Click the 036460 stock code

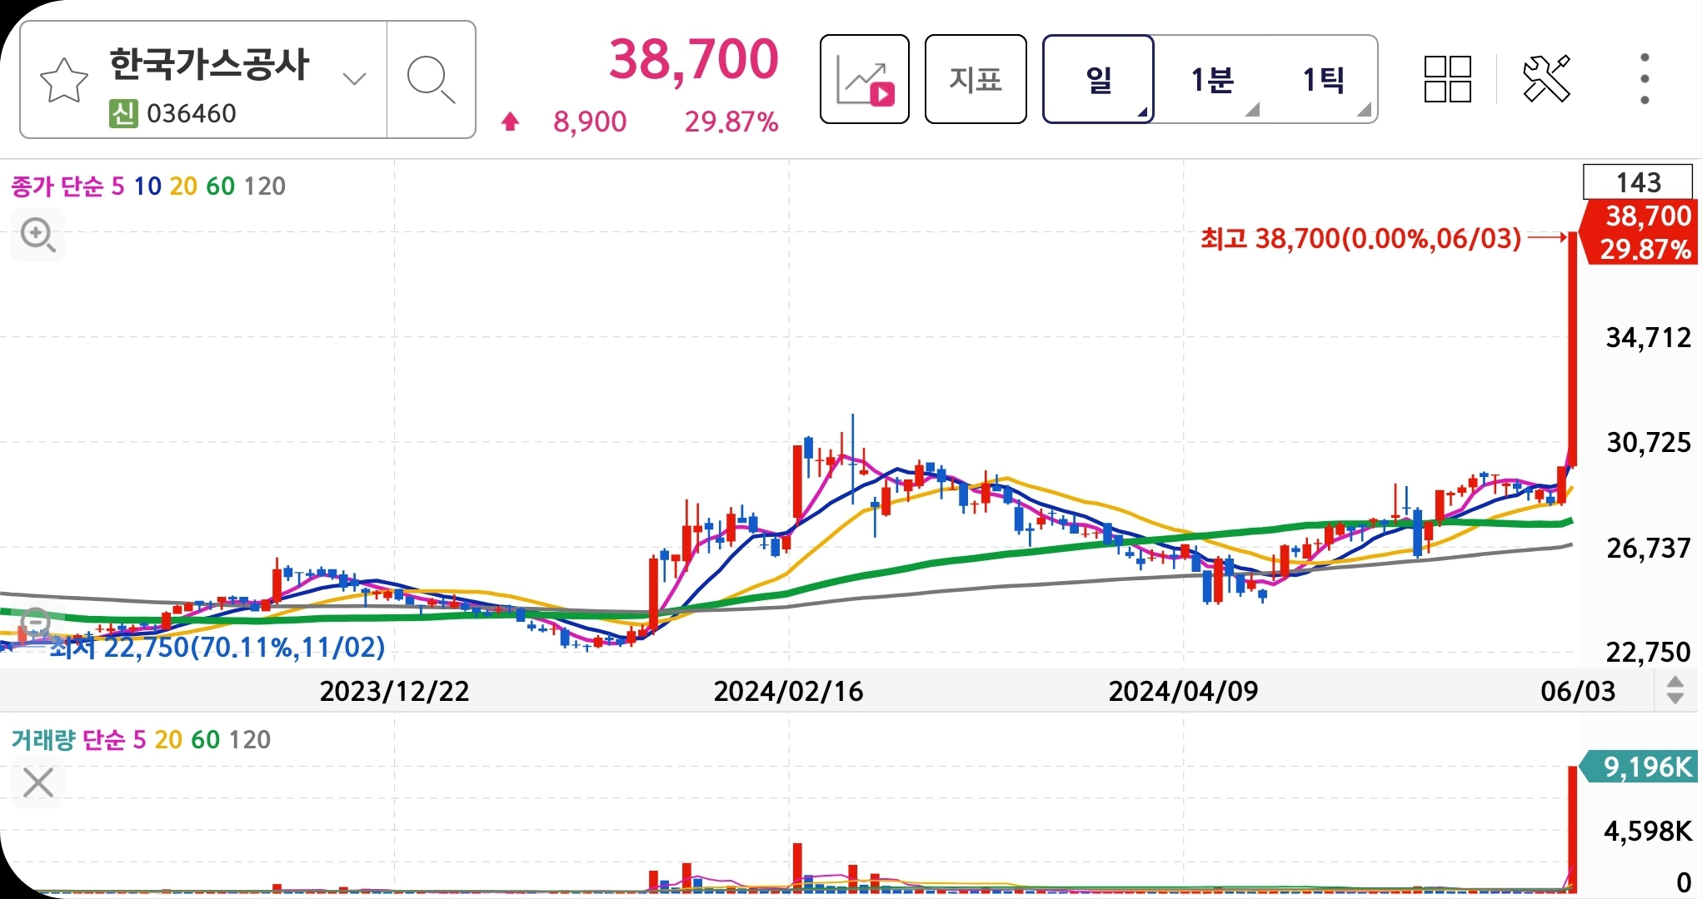pos(192,113)
